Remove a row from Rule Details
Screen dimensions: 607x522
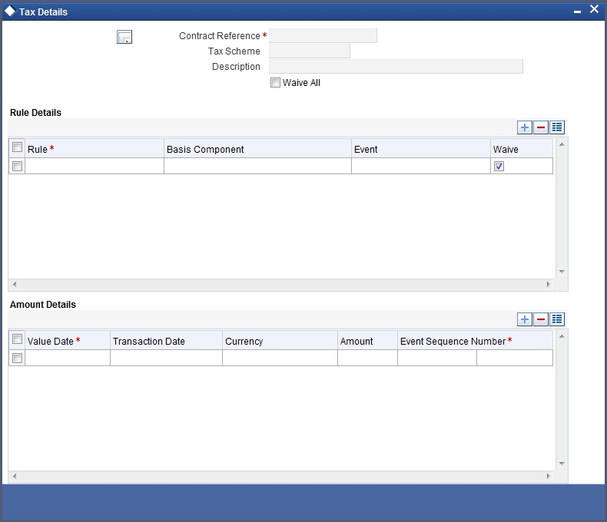pyautogui.click(x=541, y=127)
